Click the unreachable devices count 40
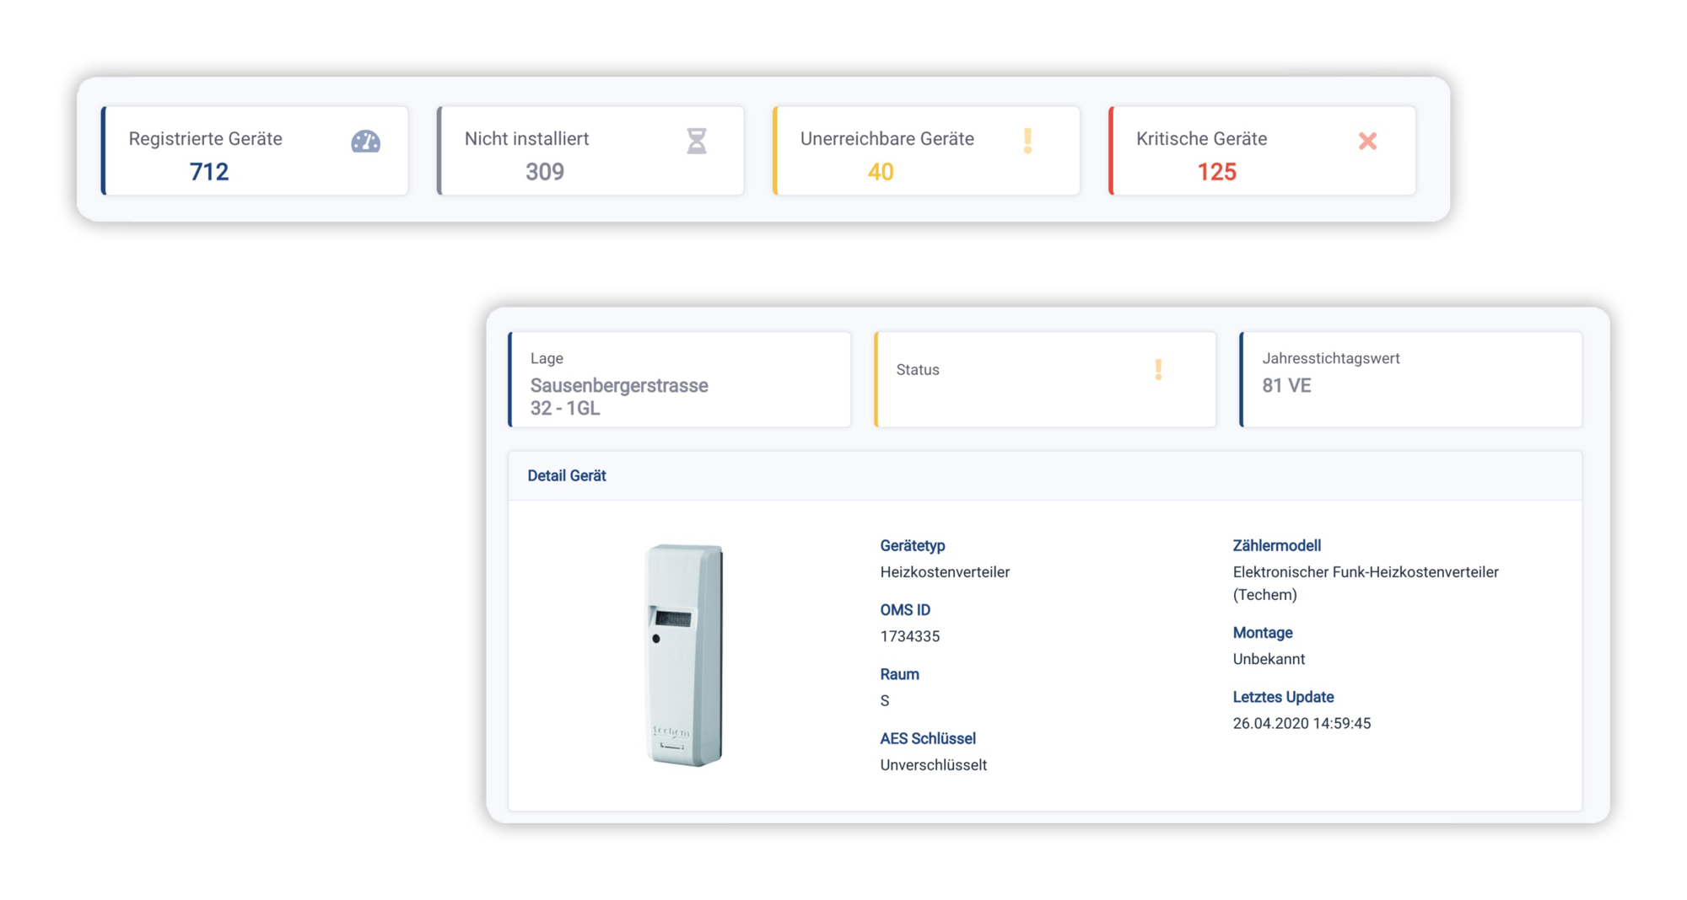 point(881,172)
